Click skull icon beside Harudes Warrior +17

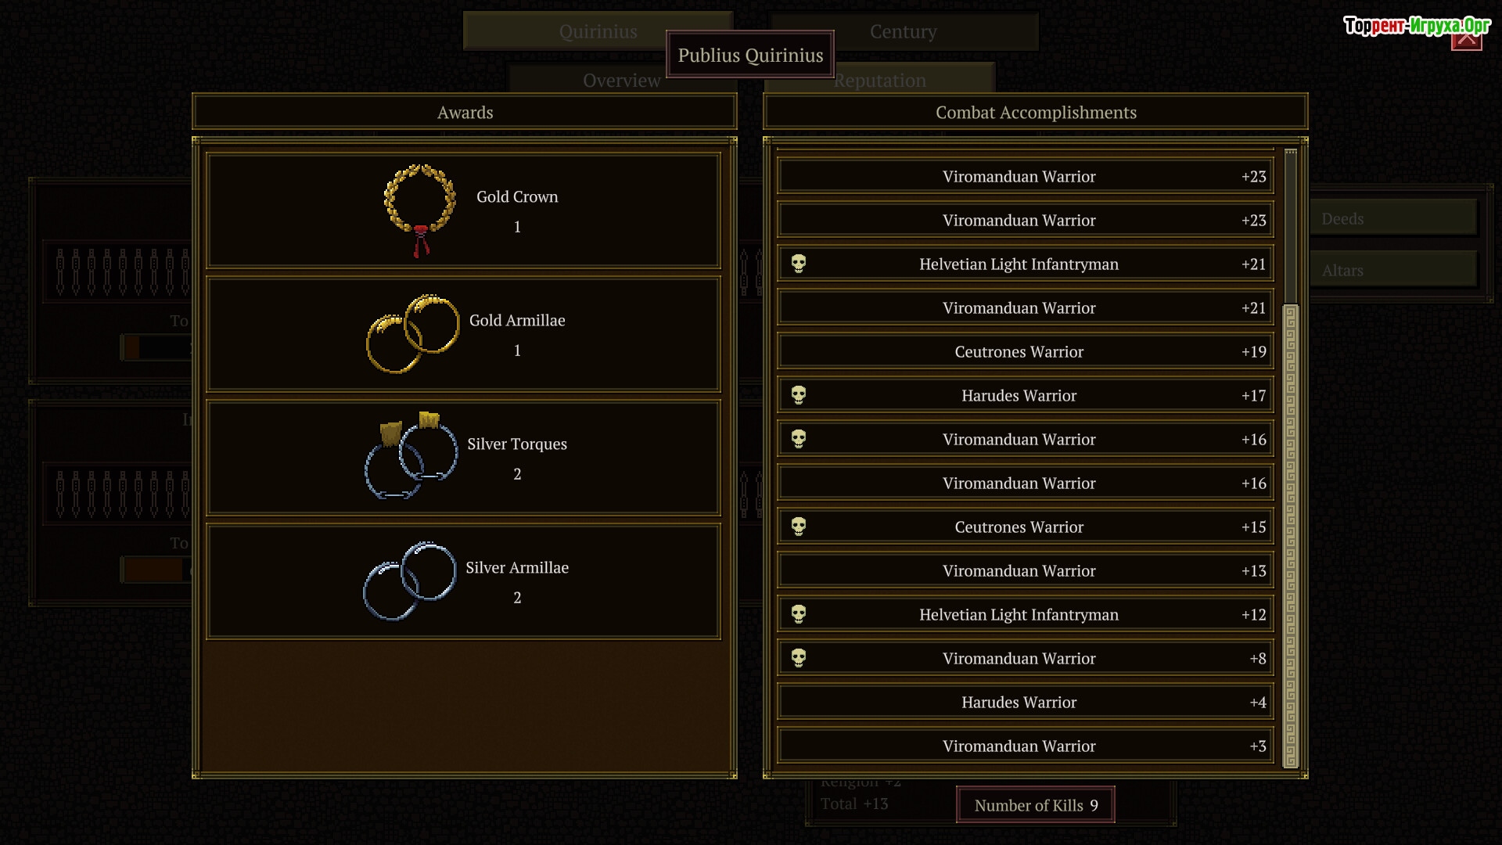coord(799,395)
